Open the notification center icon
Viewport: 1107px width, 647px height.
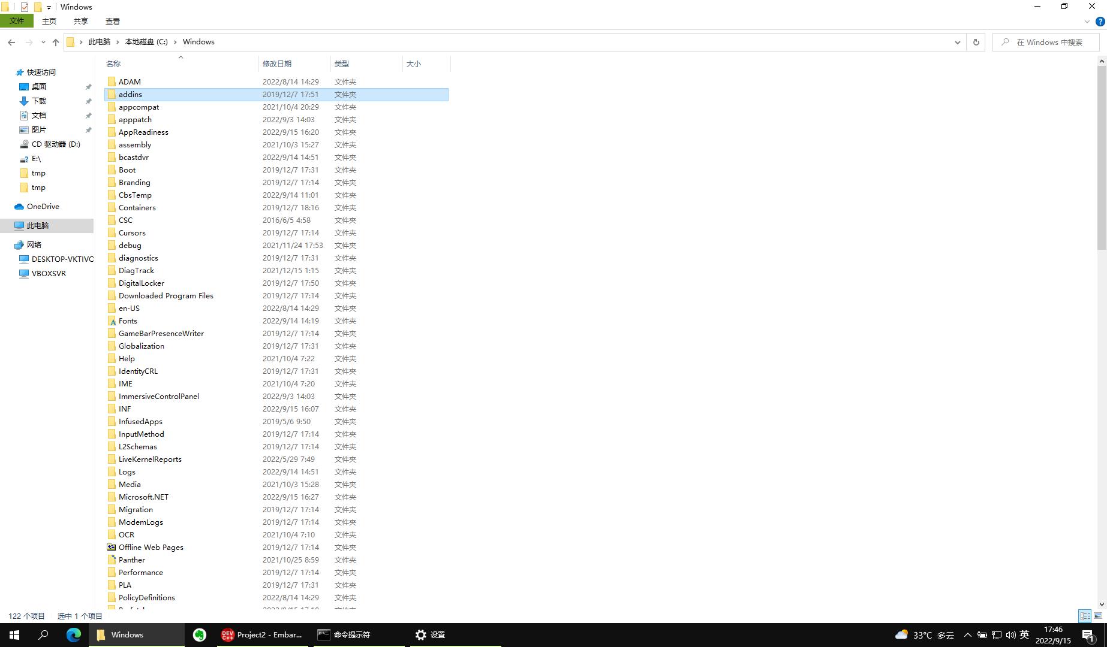coord(1088,636)
